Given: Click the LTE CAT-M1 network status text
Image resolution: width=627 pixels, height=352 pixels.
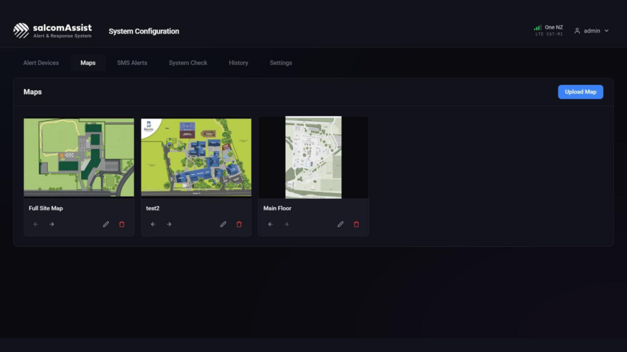Looking at the screenshot, I should click(x=549, y=34).
